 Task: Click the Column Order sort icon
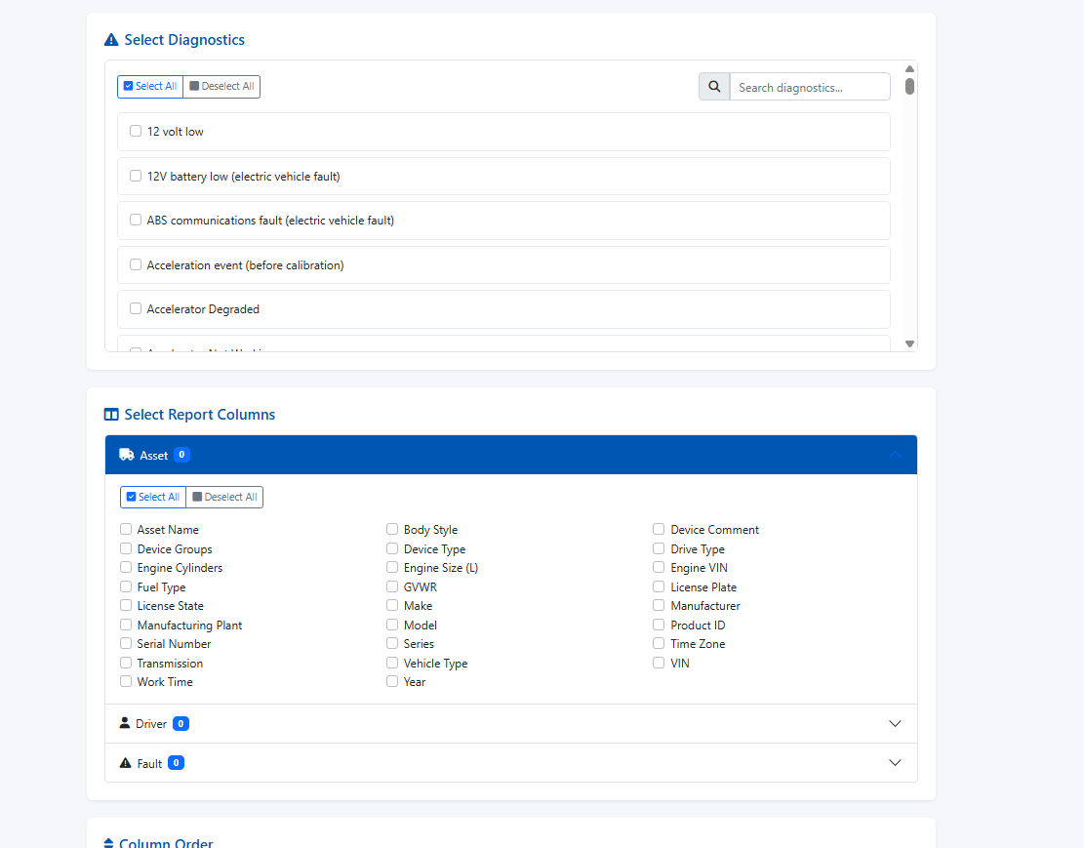[x=108, y=843]
